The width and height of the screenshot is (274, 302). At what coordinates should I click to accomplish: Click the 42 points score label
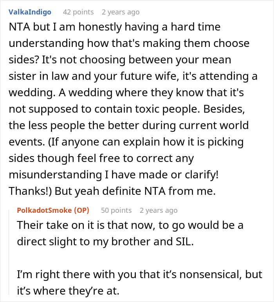78,12
